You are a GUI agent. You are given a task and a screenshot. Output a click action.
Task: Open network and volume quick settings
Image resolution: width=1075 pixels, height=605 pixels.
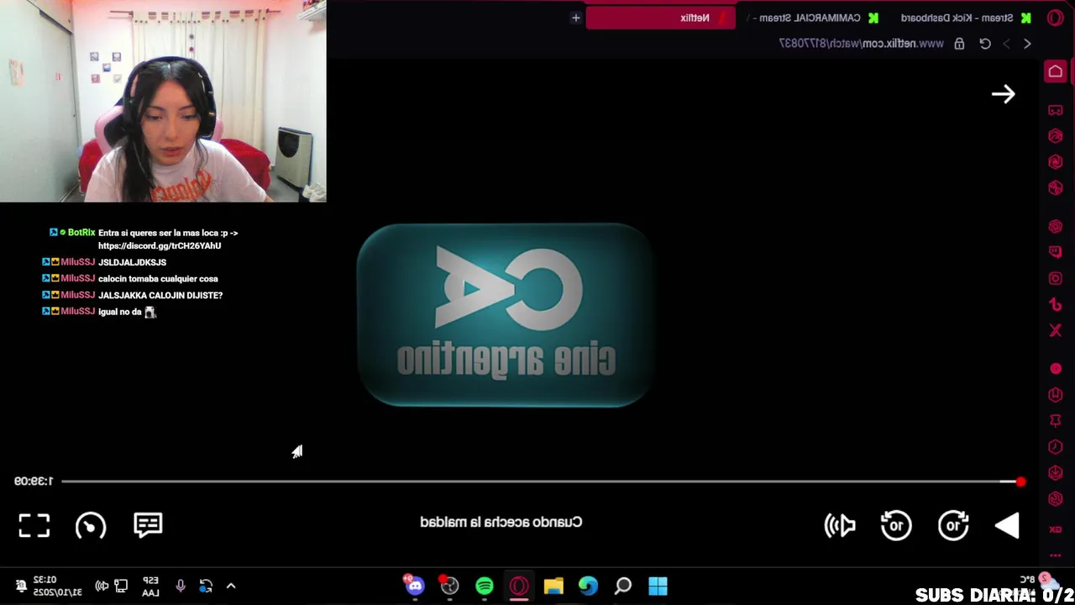[111, 586]
